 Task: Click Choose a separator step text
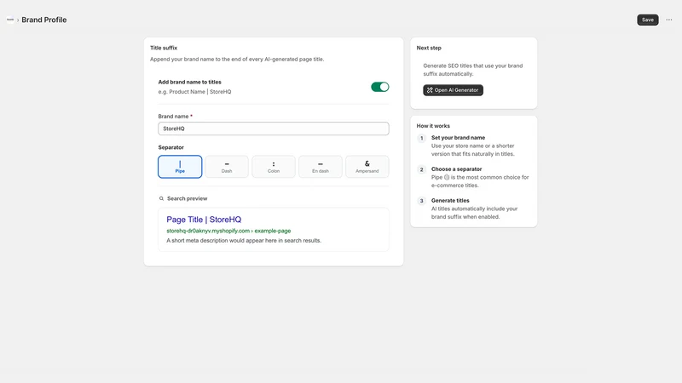pos(456,169)
